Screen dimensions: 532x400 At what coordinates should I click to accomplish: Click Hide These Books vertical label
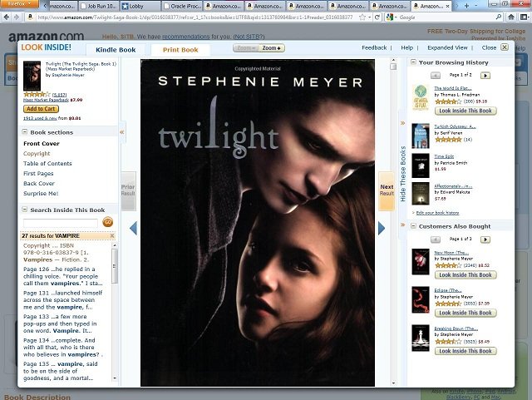point(402,174)
